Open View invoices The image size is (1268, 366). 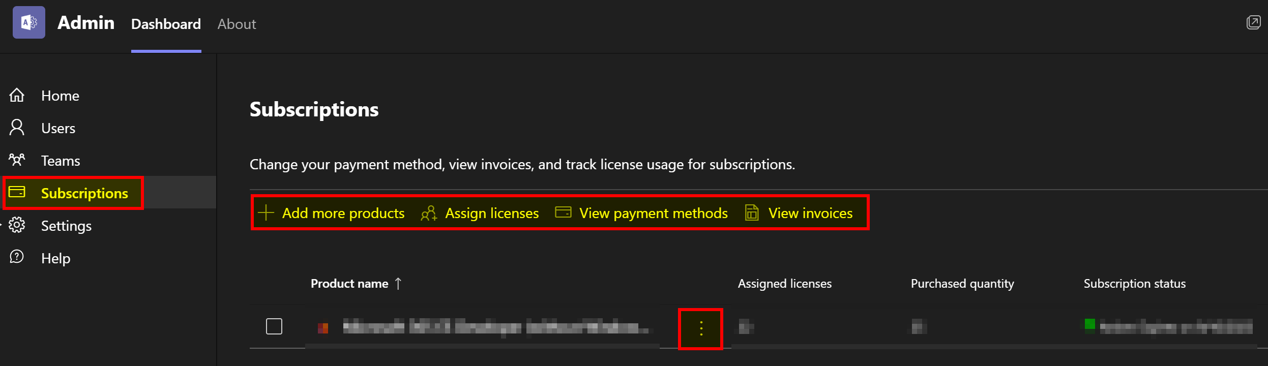pos(799,213)
